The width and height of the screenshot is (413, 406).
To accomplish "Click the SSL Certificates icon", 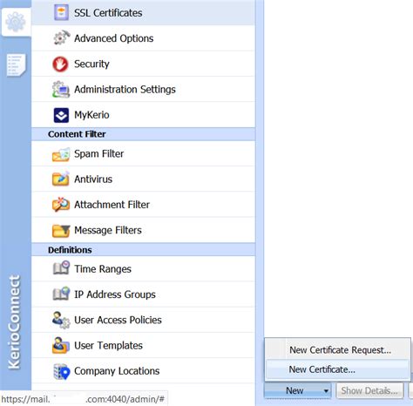I will coord(61,12).
